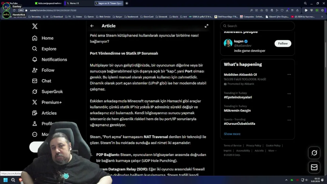Click the Home house icon
Screen dimensions: 327x184
coord(35,38)
